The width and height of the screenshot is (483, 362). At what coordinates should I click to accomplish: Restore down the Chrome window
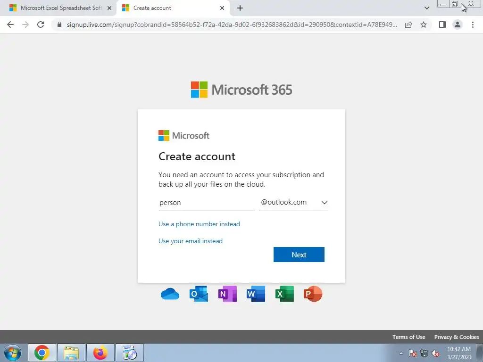point(455,4)
